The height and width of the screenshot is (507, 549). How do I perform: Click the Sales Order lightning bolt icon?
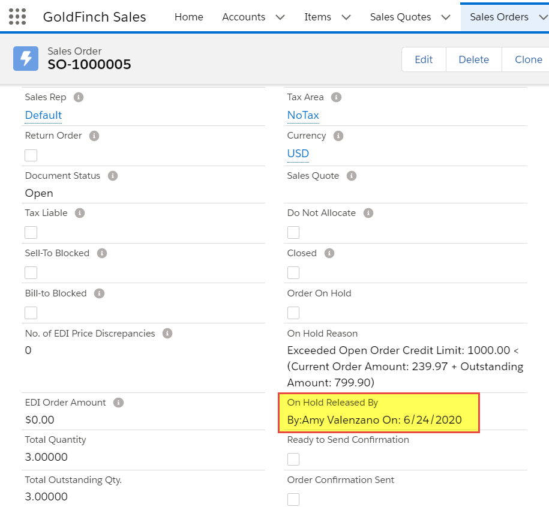point(26,58)
